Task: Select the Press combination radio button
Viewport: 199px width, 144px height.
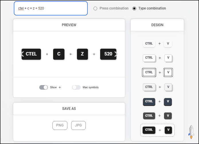Action: point(95,9)
